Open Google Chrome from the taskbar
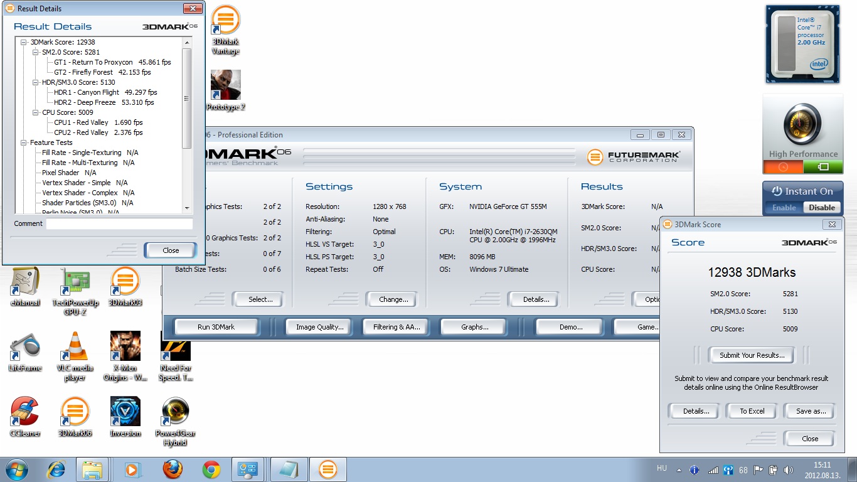857x482 pixels. pos(211,469)
